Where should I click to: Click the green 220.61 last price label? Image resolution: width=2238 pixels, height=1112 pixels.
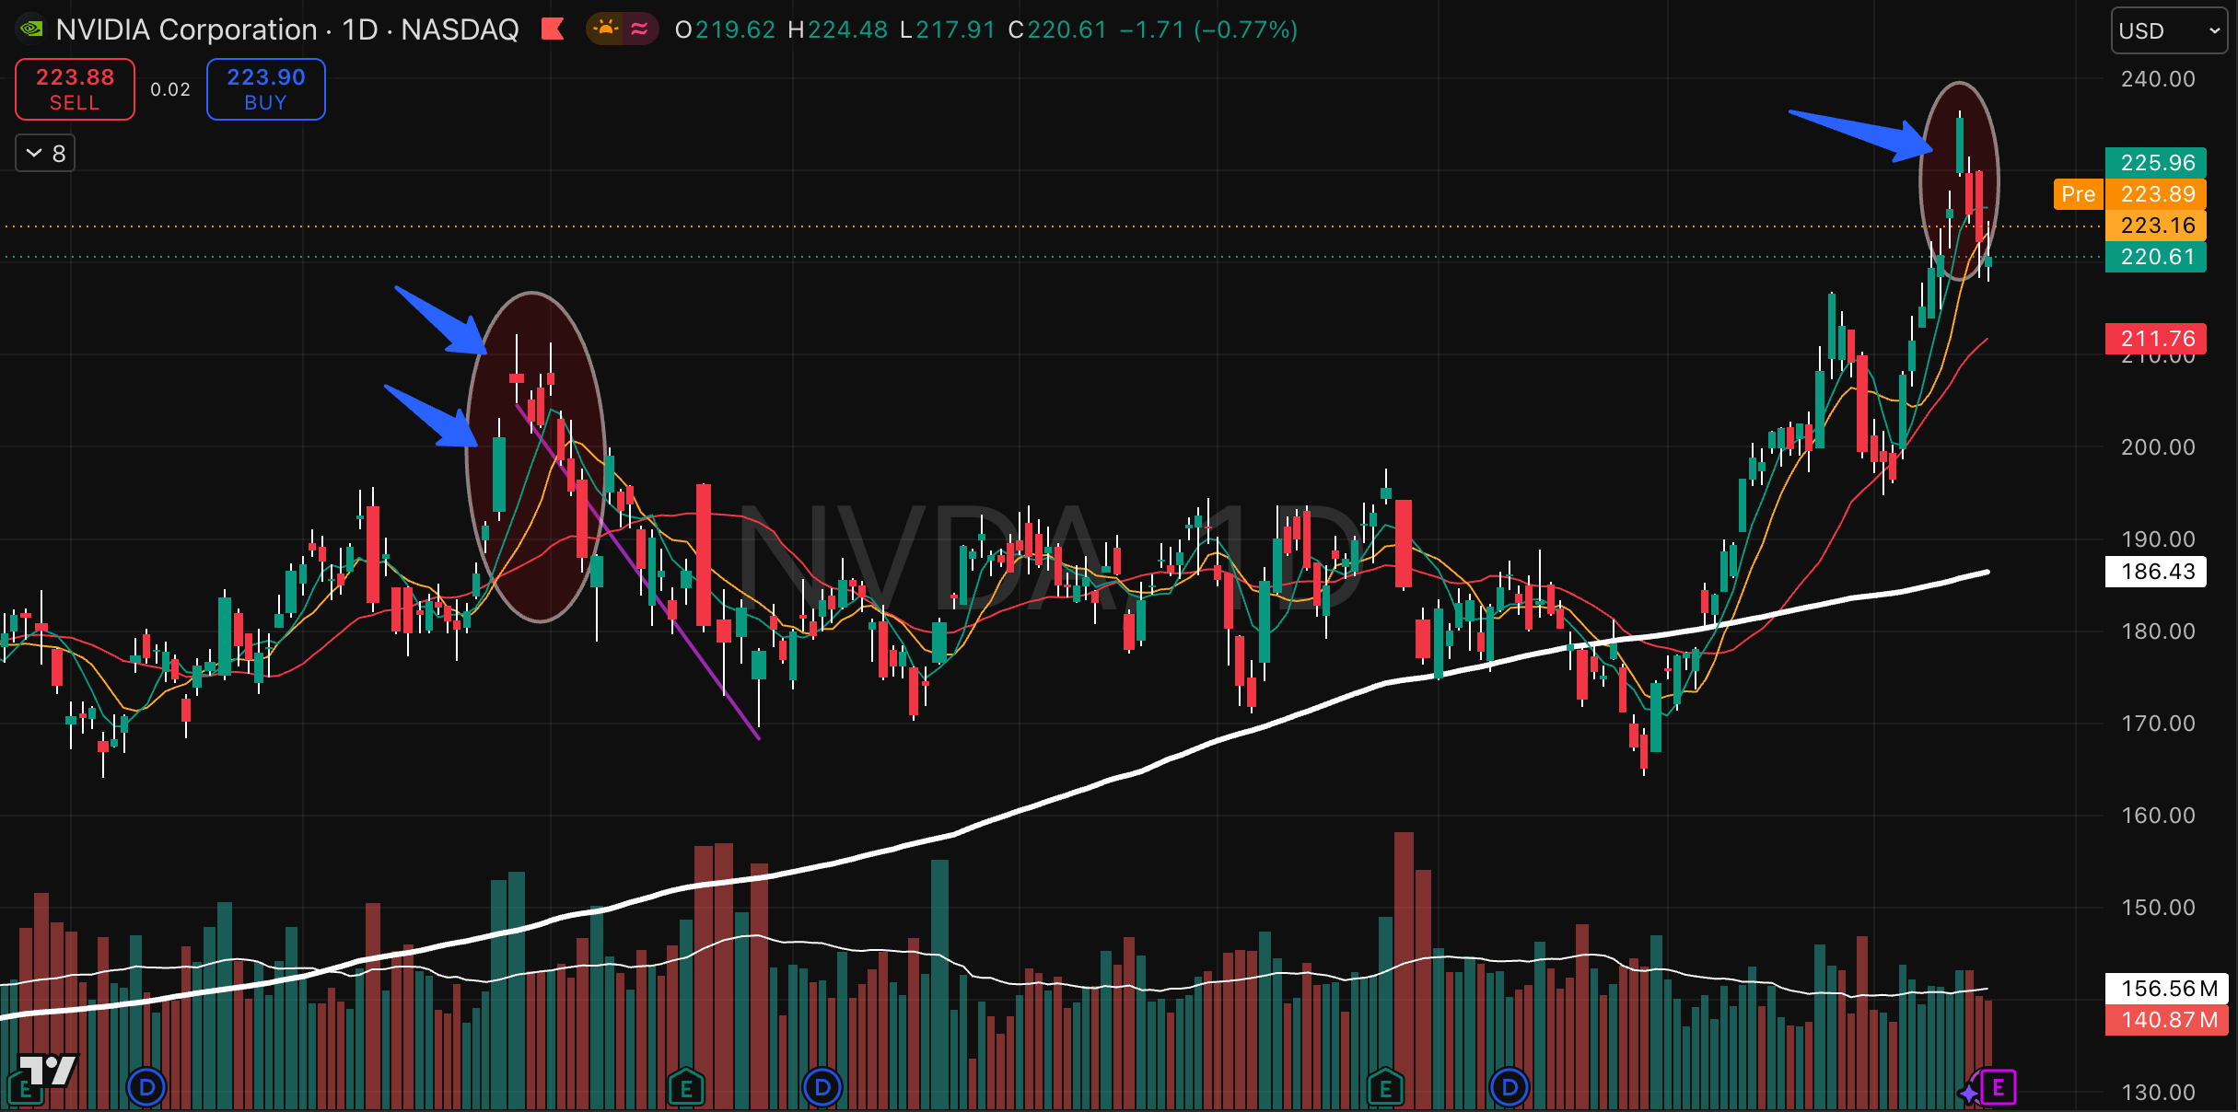2156,257
